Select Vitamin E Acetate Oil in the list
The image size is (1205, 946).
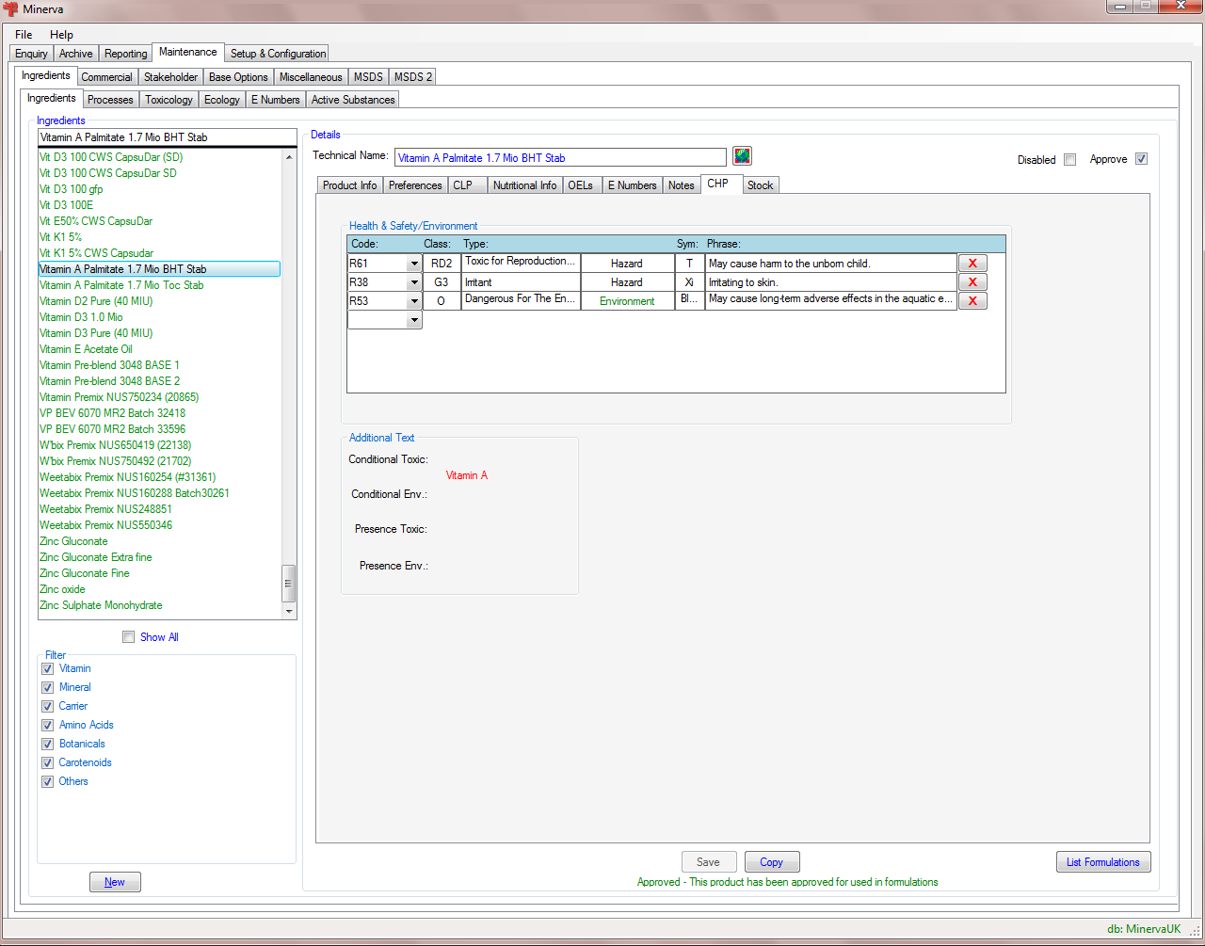[86, 349]
